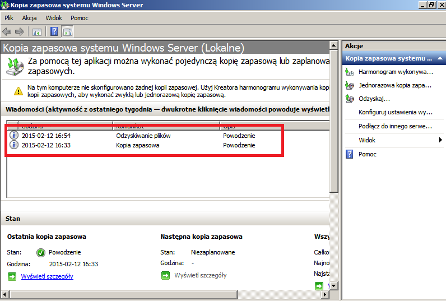Click the Forward arrow toolbar icon
This screenshot has width=446, height=301.
click(x=20, y=31)
